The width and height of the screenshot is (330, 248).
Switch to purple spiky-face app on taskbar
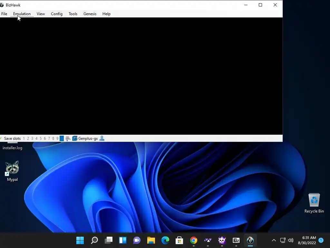pyautogui.click(x=222, y=240)
